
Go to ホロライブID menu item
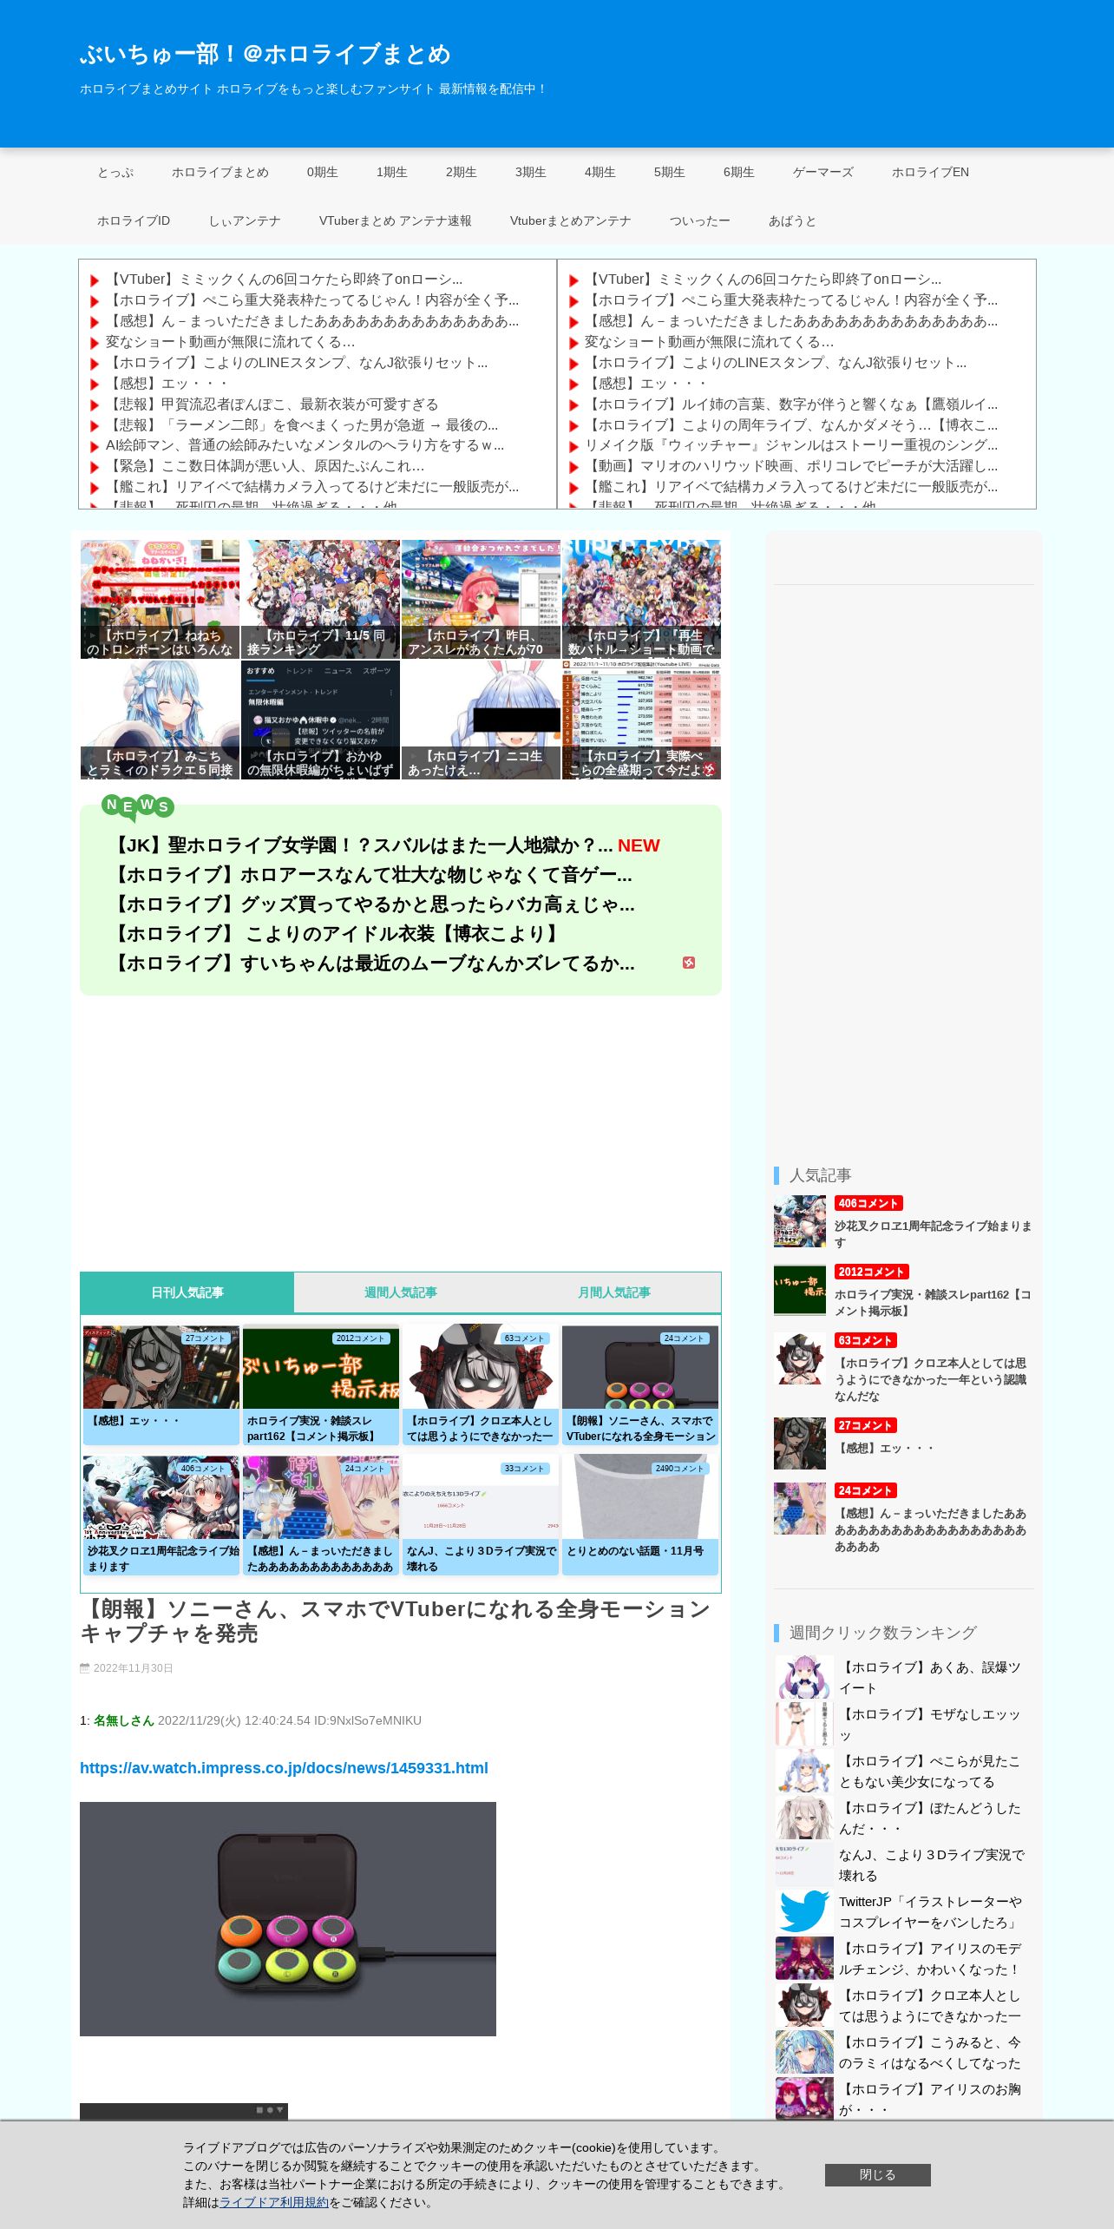134,220
